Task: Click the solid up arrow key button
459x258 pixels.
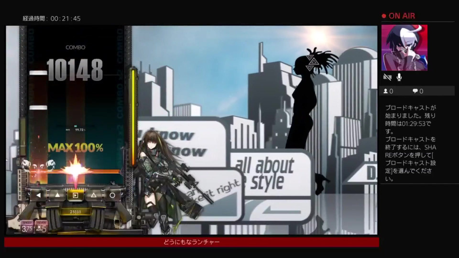Action: click(57, 195)
